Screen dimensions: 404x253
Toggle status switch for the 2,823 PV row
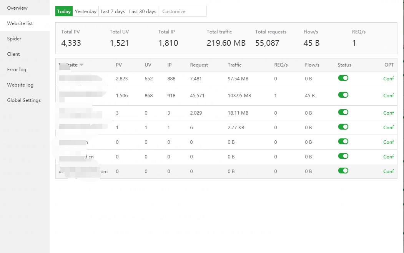tap(343, 78)
